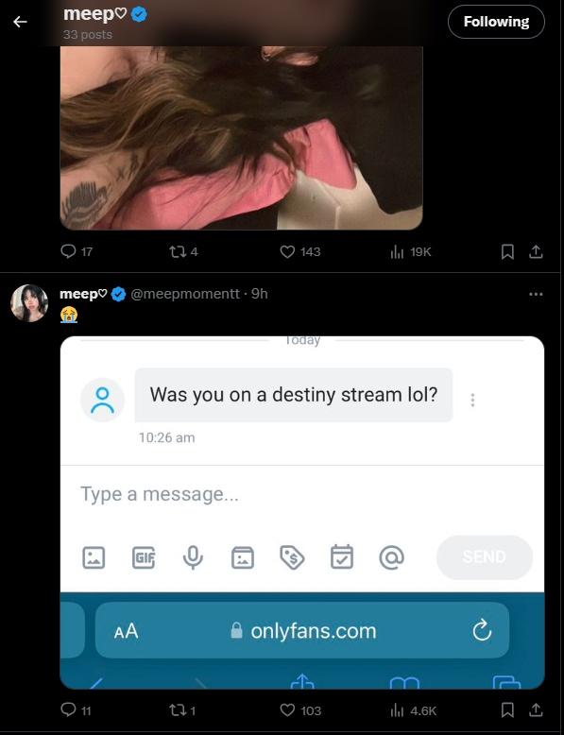
Task: Like the second post with 103 likes
Action: [299, 710]
